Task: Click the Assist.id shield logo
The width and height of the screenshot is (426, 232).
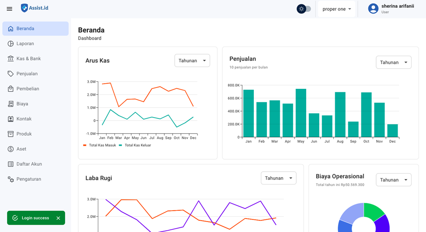Action: (24, 8)
